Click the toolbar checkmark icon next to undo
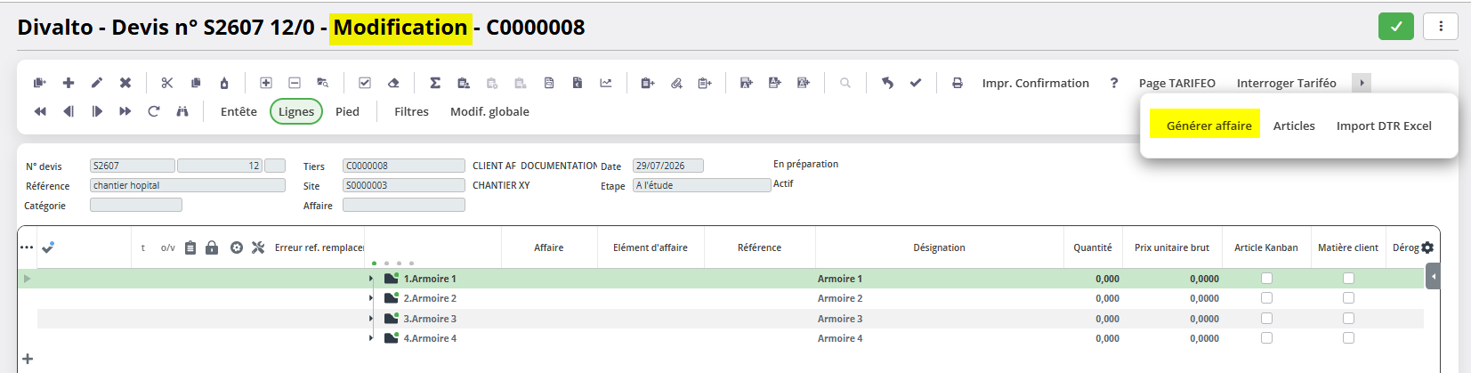1471x373 pixels. [x=916, y=83]
